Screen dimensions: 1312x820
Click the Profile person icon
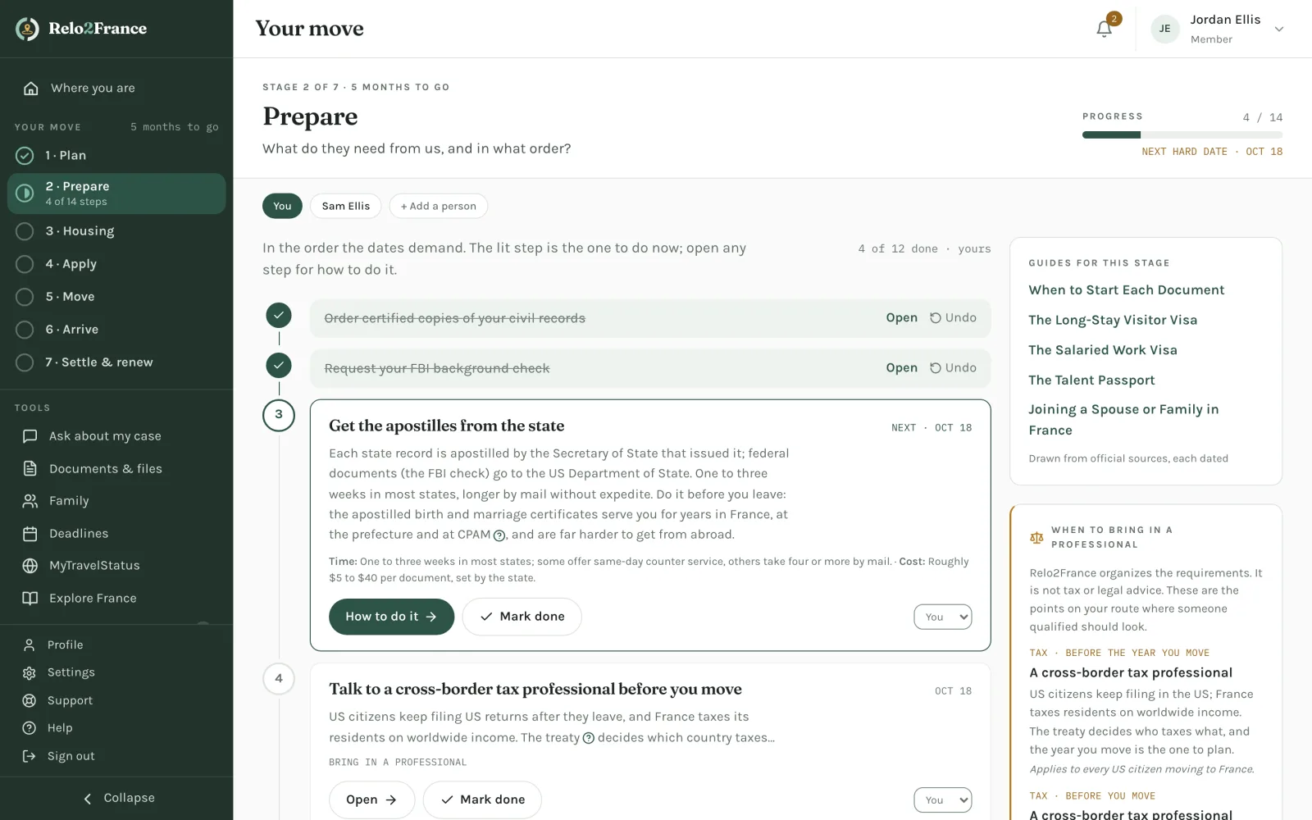coord(30,645)
